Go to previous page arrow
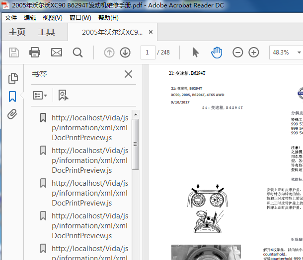The width and height of the screenshot is (303, 260). (x=109, y=52)
